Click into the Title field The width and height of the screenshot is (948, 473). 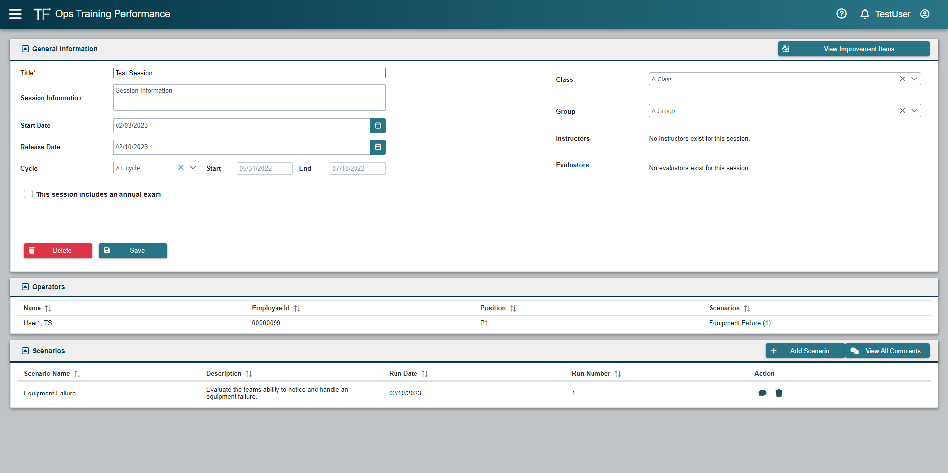[249, 73]
